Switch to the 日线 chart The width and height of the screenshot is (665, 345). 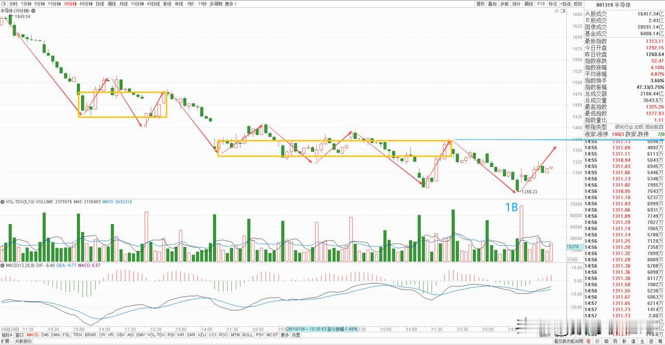(100, 4)
